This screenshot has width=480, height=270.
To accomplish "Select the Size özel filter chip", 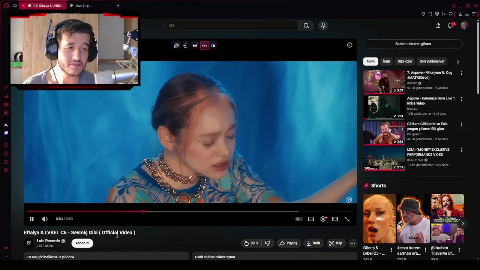I will [x=405, y=61].
